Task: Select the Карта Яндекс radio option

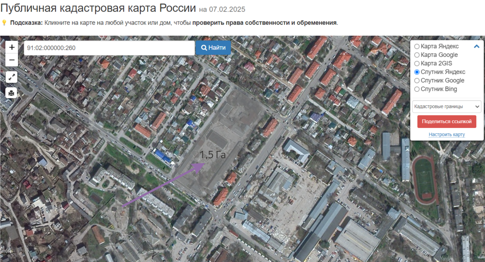Action: (417, 46)
